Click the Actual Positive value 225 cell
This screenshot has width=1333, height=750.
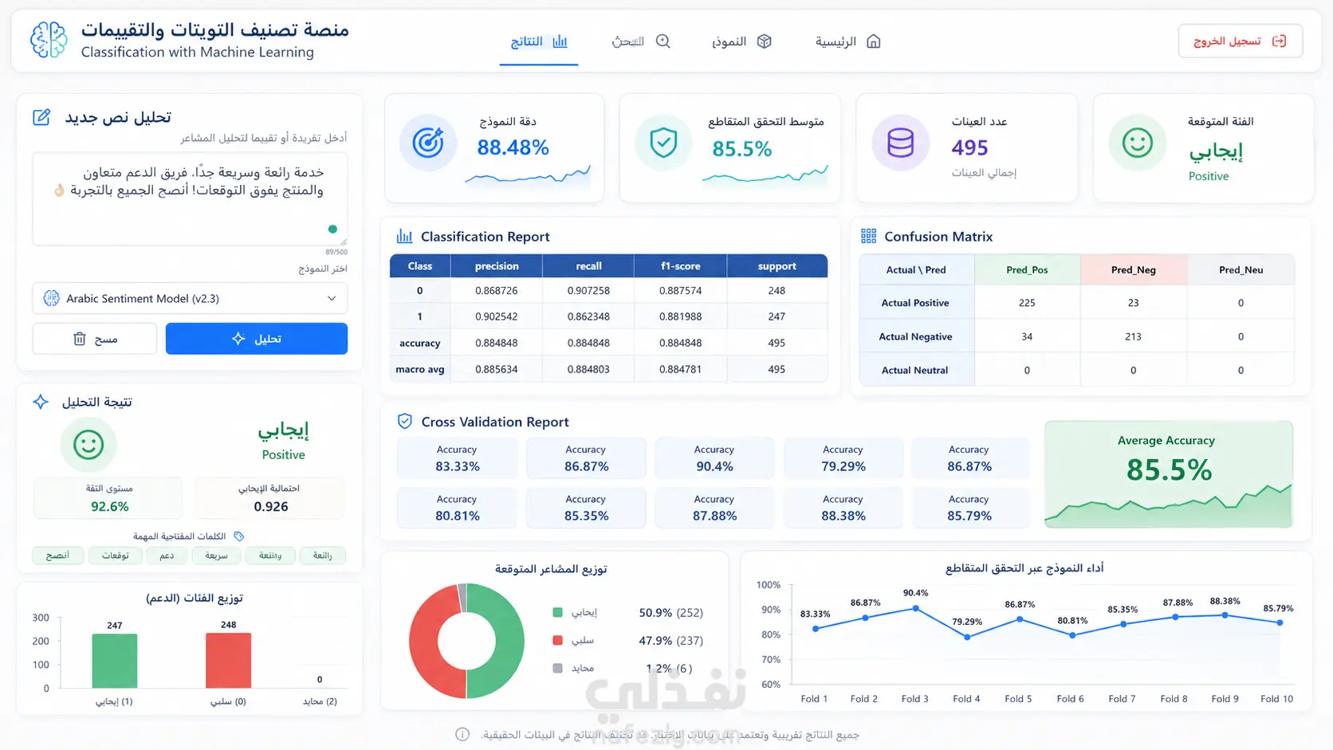pos(1027,303)
